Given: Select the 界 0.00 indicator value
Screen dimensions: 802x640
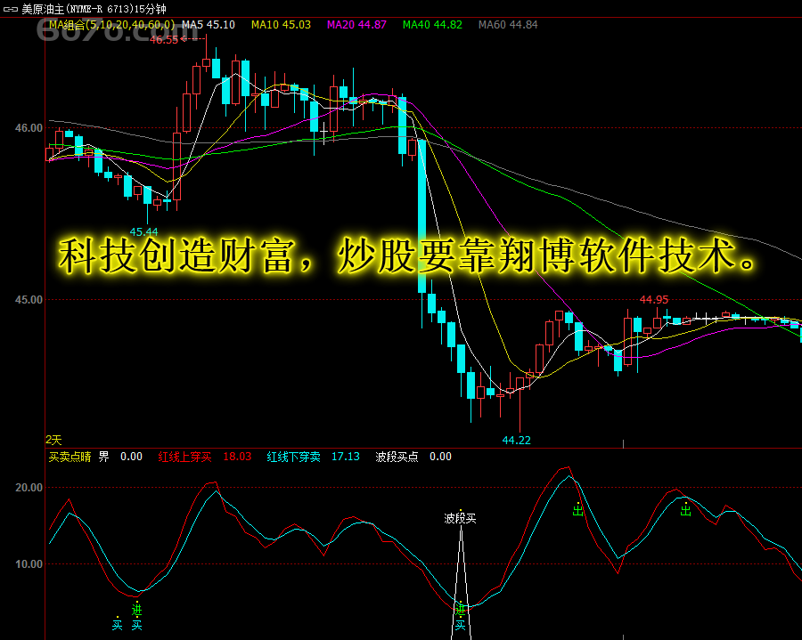Looking at the screenshot, I should pos(120,457).
